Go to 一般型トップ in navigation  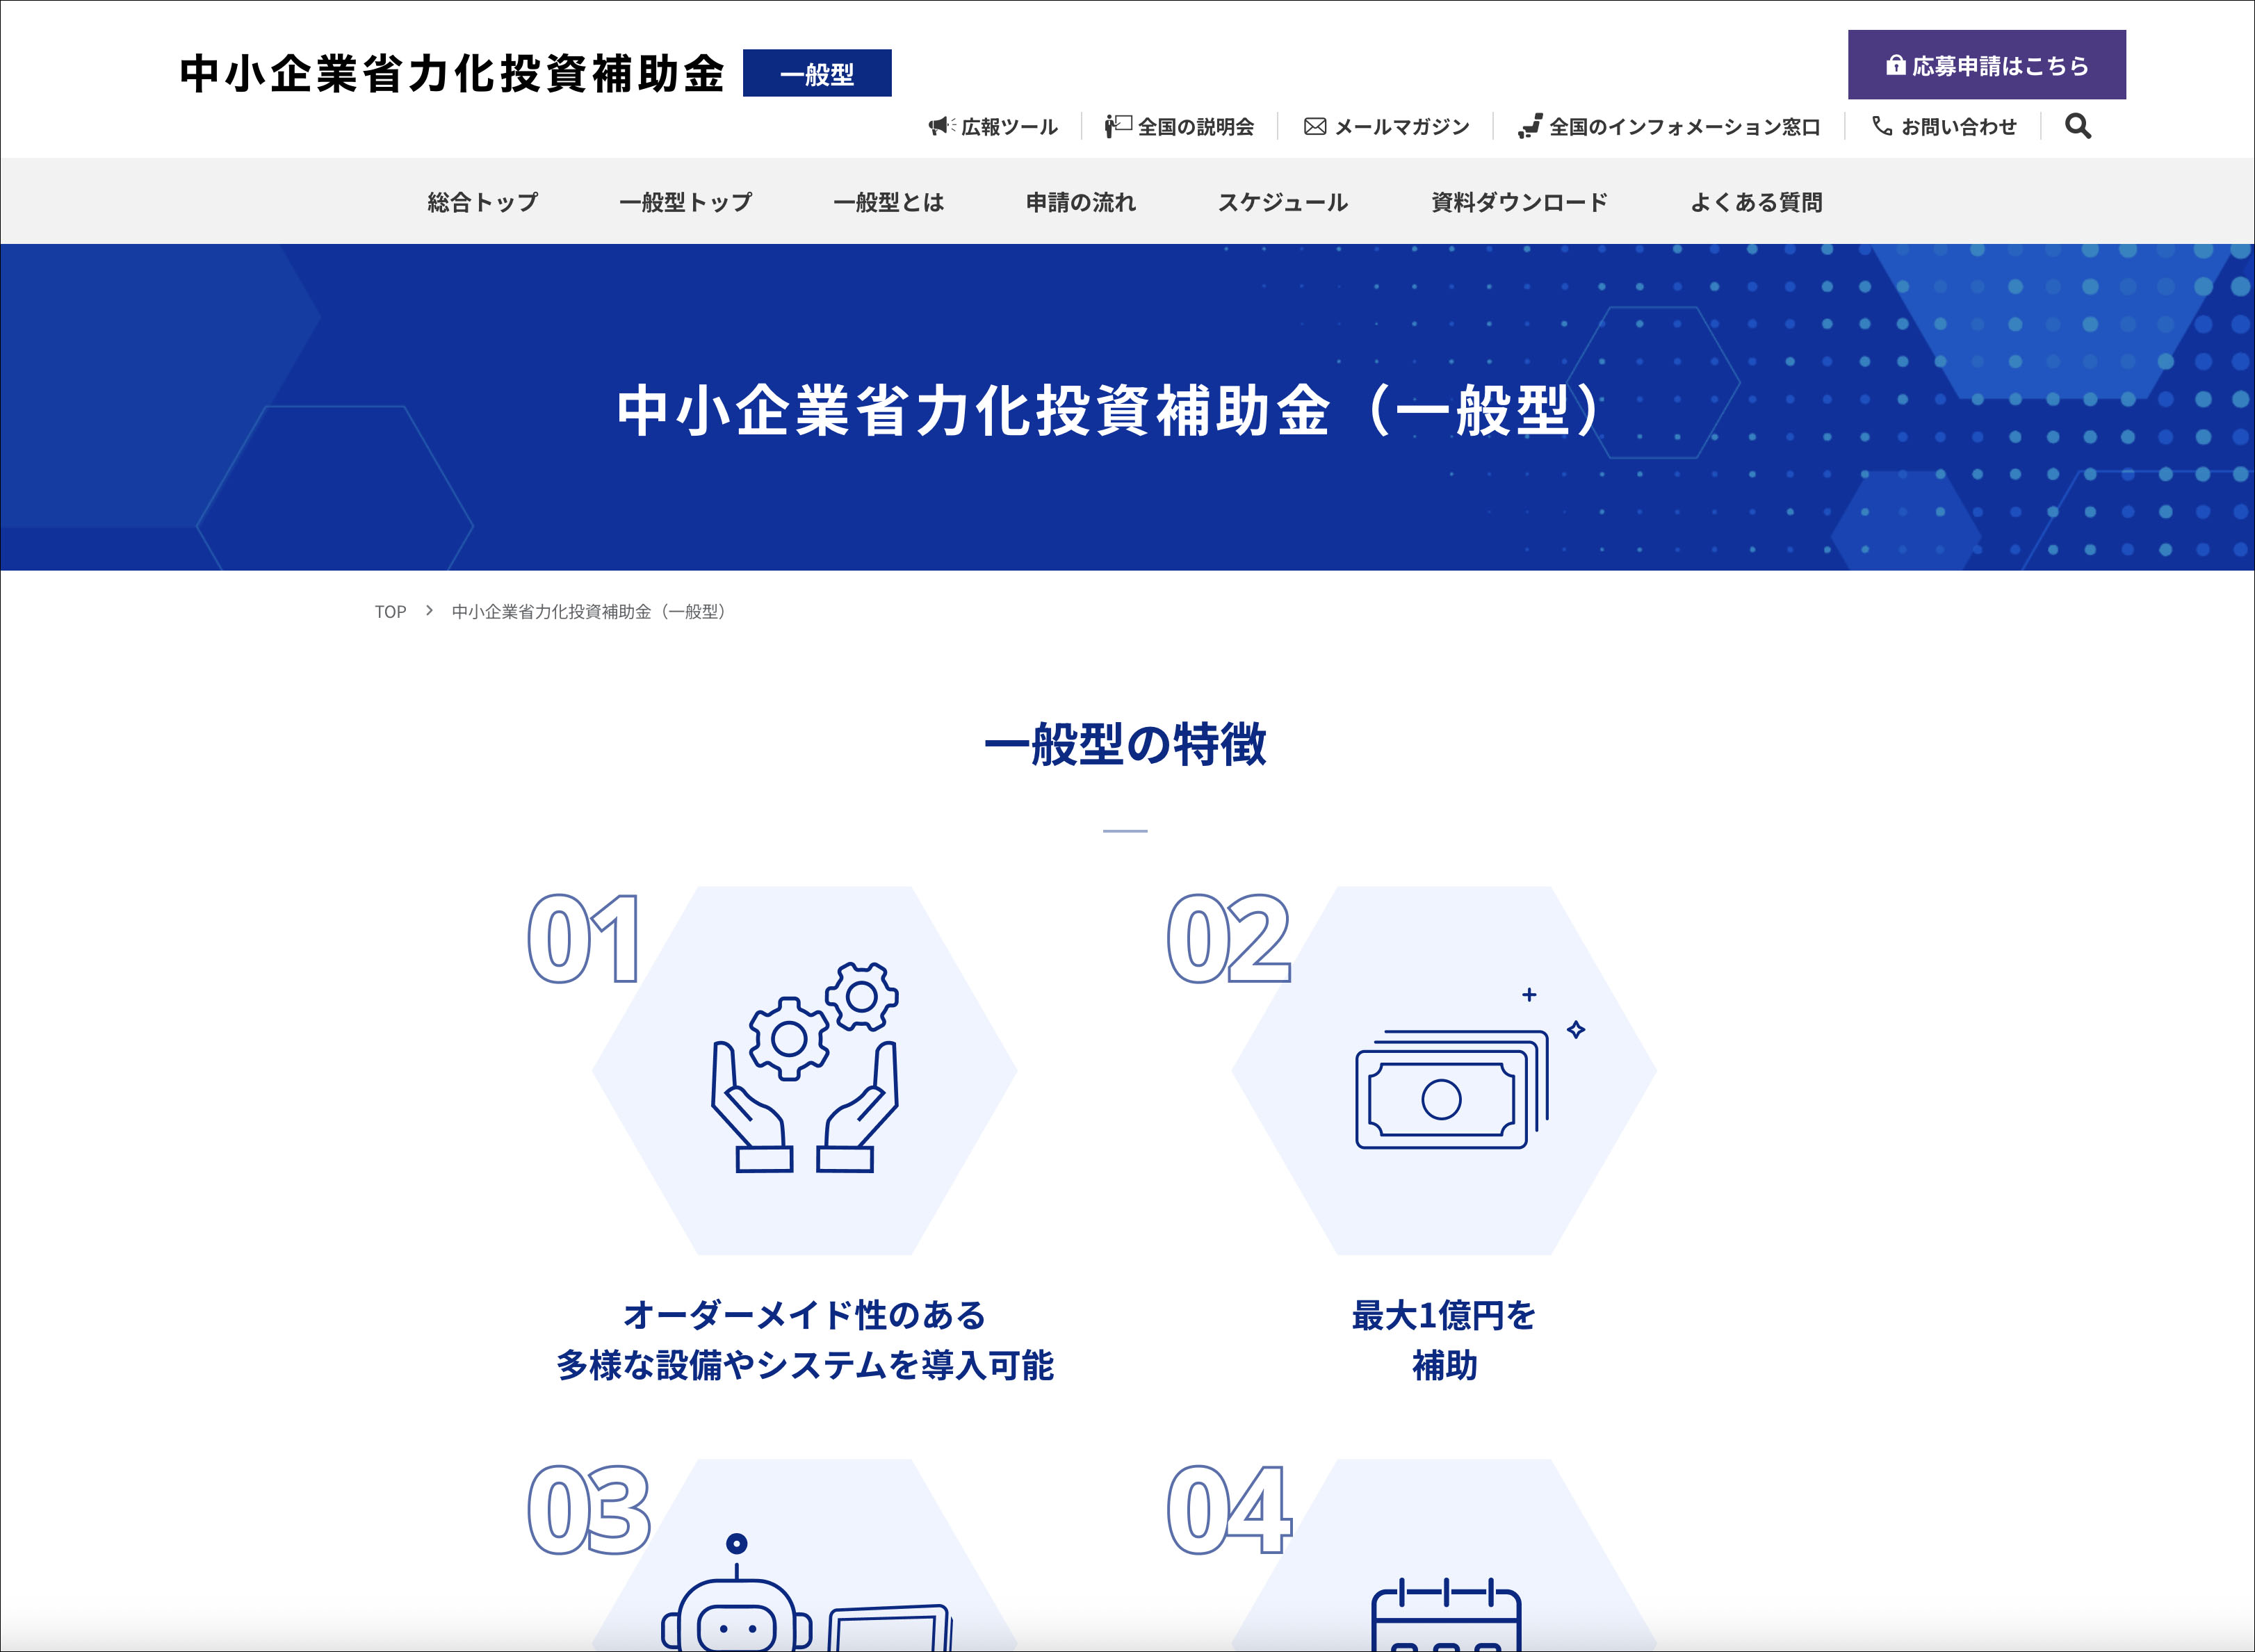685,202
